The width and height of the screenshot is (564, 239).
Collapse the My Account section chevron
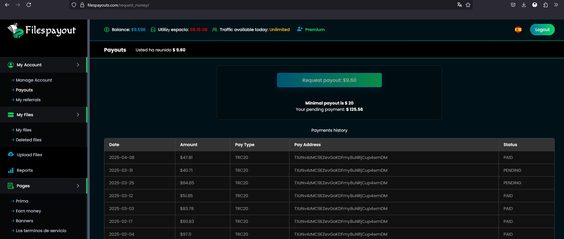coord(78,65)
